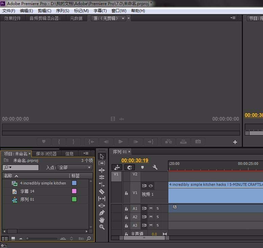Pick the Track Select tool
This screenshot has width=263, height=248.
pos(102,163)
